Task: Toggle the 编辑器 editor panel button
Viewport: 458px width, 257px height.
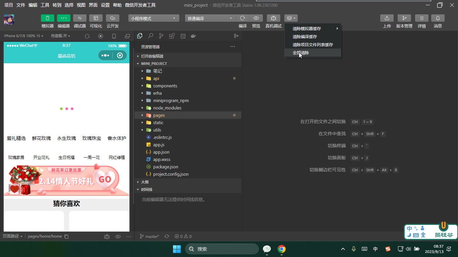Action: coord(63,18)
